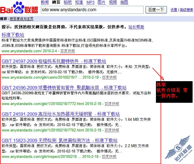The image size is (194, 164).
Task: Click the search query input field
Action: coord(92,10)
